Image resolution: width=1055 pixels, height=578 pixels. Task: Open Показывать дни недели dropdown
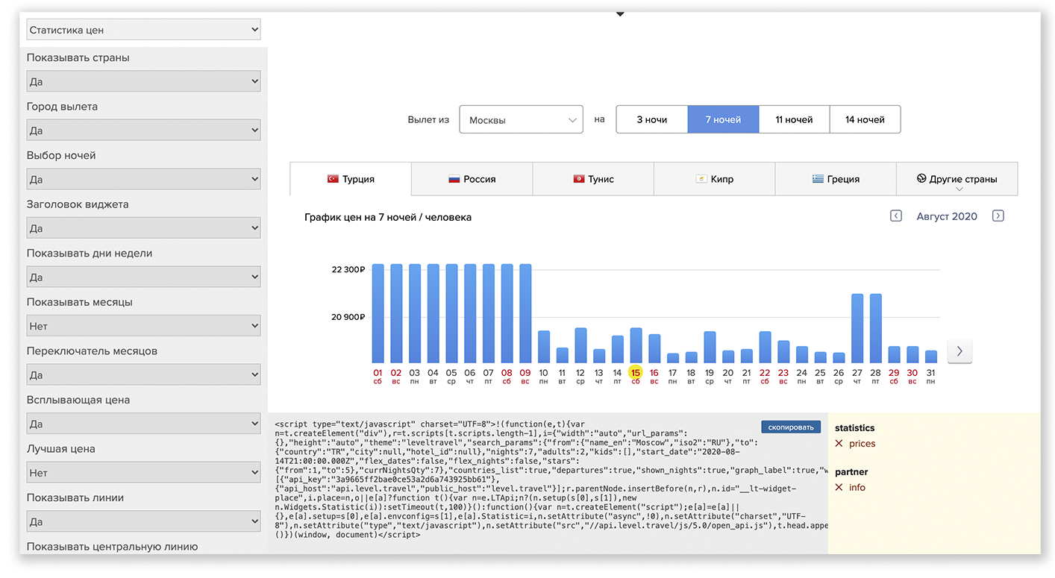143,277
